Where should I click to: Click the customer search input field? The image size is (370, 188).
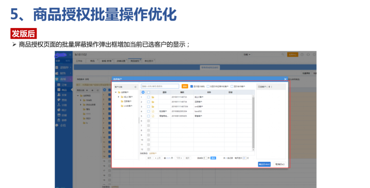160,86
